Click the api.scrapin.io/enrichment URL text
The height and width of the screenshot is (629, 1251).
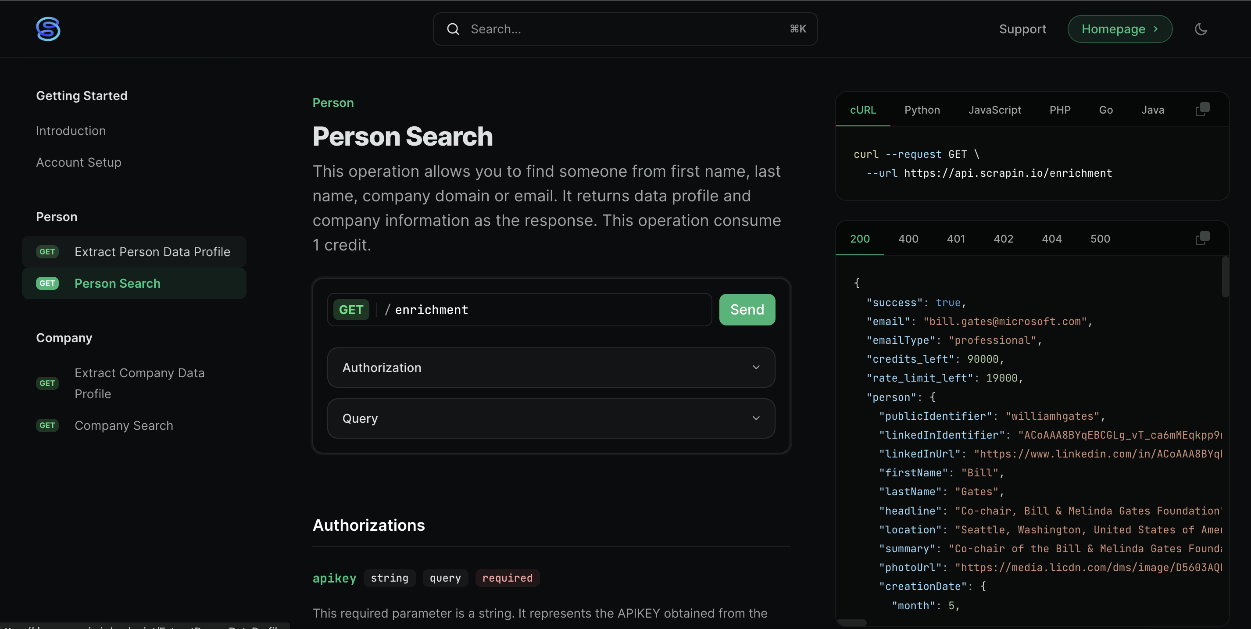[1008, 173]
